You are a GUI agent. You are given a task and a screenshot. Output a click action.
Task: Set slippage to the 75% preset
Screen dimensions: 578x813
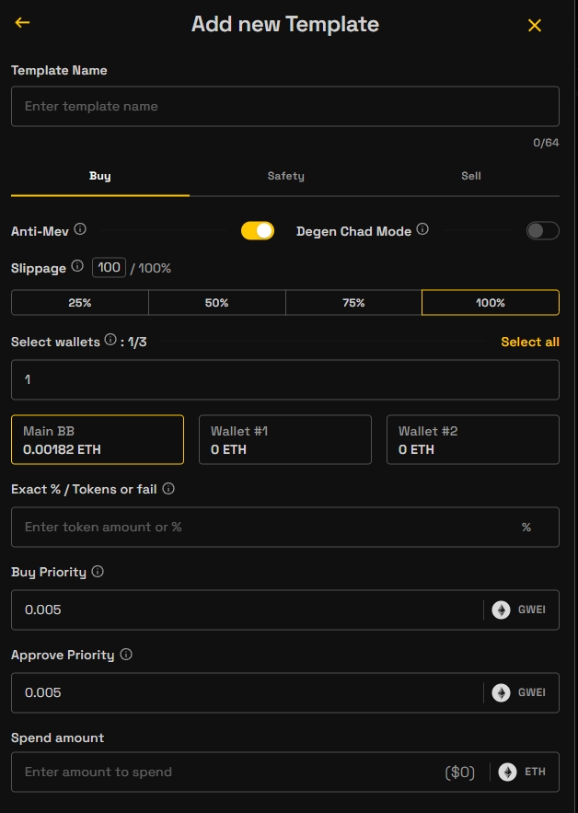[x=353, y=303]
